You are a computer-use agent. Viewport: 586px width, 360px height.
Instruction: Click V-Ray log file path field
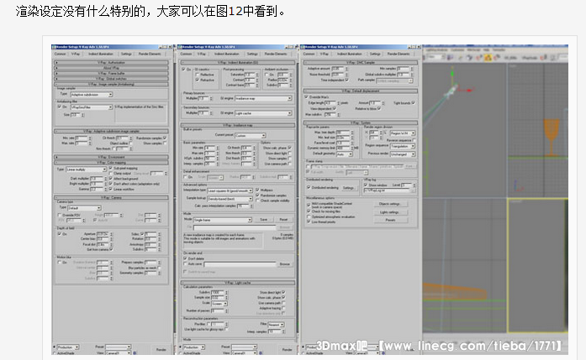(x=387, y=190)
